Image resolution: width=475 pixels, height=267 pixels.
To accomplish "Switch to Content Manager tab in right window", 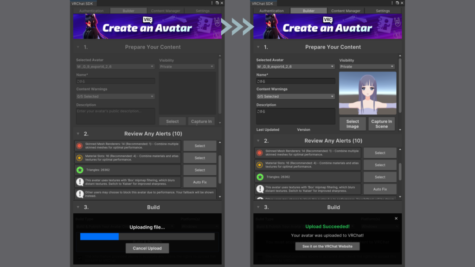I will point(346,11).
